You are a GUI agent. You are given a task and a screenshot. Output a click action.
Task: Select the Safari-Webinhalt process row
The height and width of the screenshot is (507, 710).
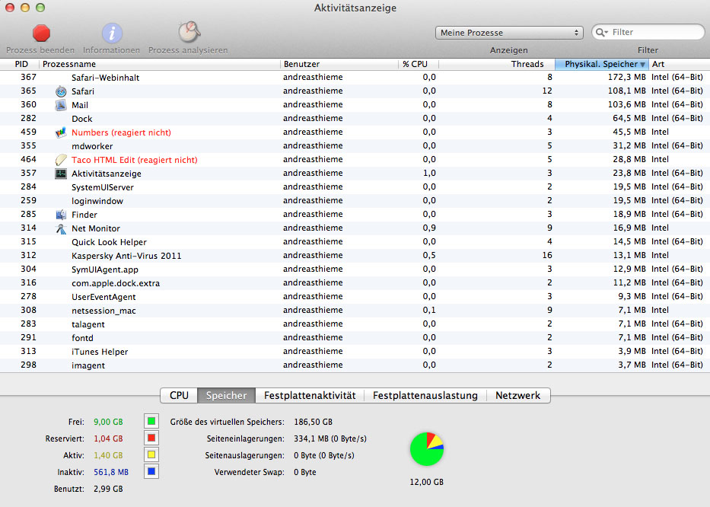click(x=355, y=78)
